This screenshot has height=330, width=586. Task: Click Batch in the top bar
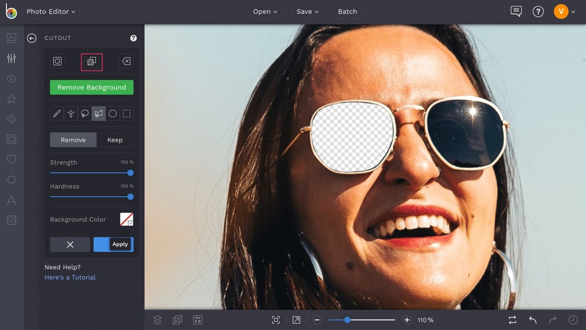[347, 12]
